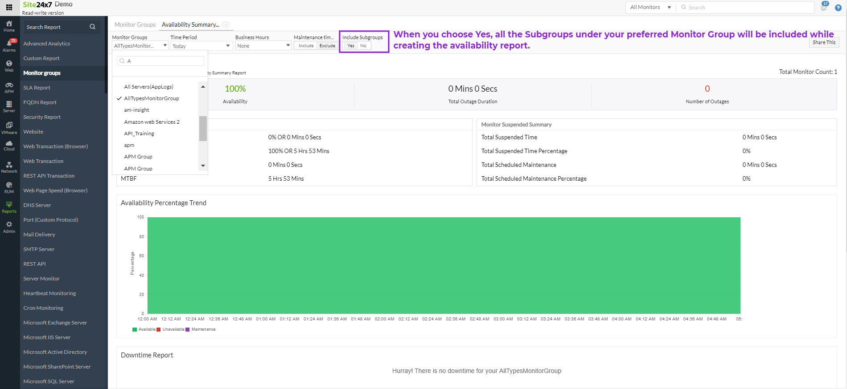Set Maintenance time to Include
Image resolution: width=847 pixels, height=389 pixels.
pos(306,45)
